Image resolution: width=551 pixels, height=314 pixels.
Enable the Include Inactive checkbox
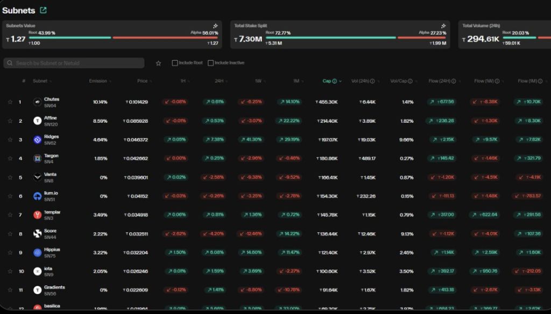pos(210,63)
